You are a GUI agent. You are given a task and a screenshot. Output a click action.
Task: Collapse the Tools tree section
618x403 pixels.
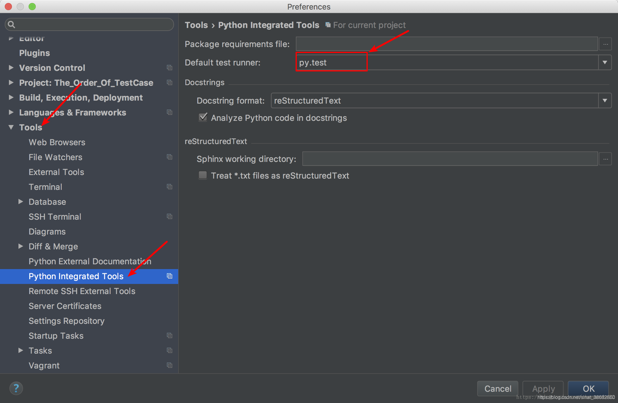[x=11, y=127]
